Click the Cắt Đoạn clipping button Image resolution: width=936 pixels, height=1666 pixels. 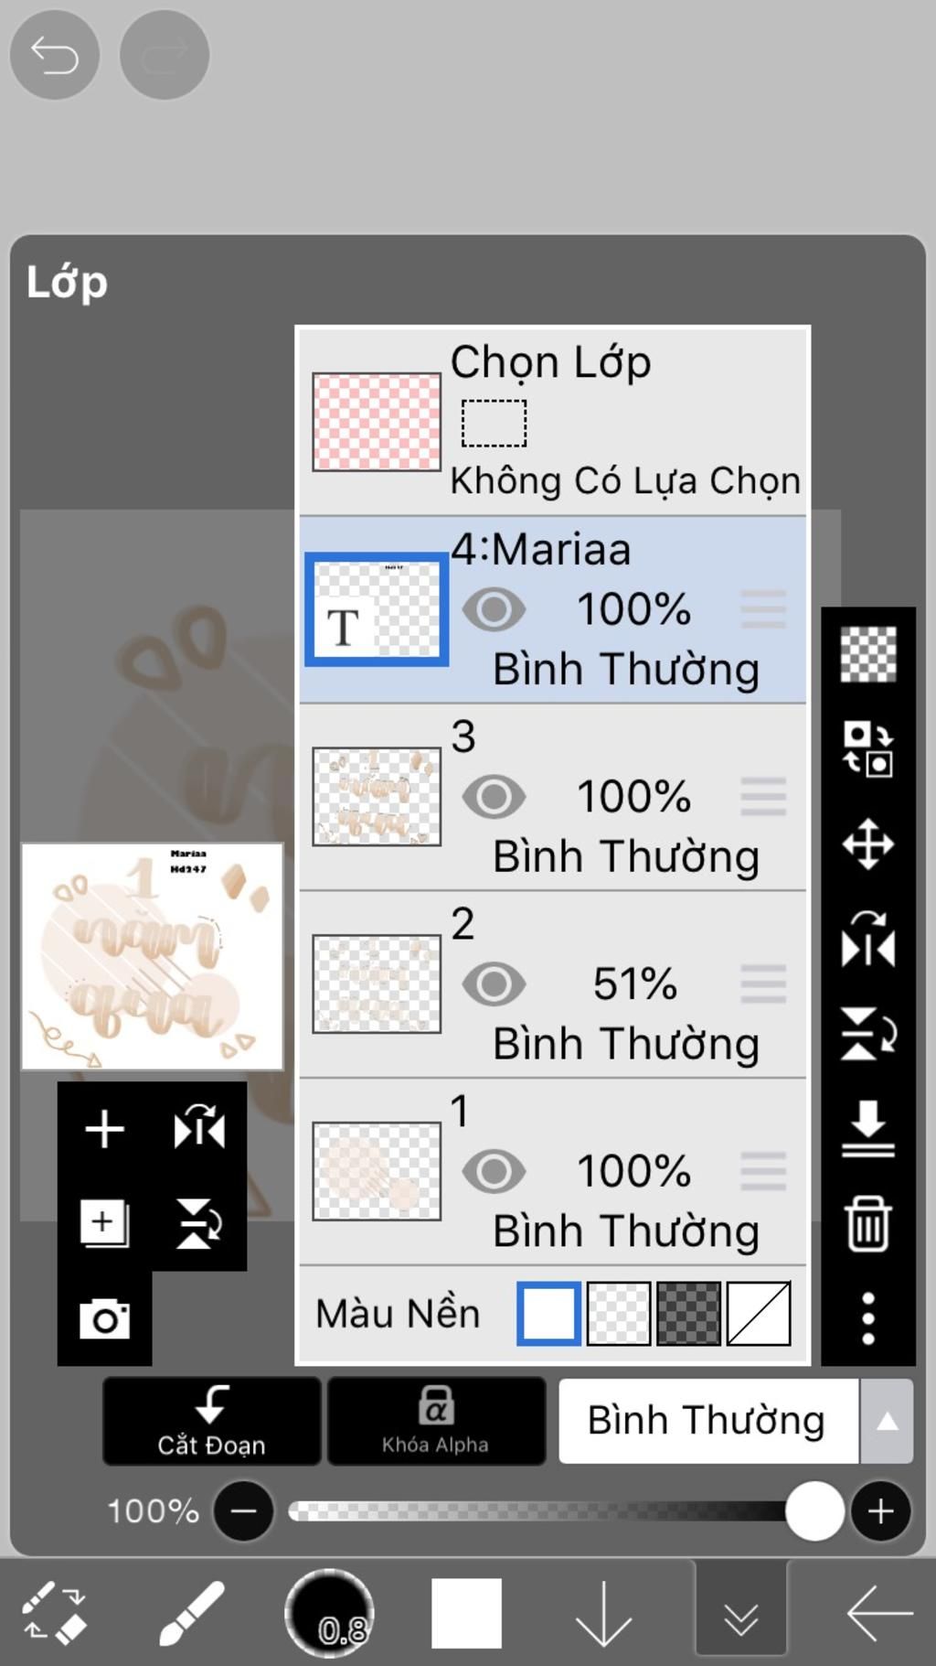[x=211, y=1421]
